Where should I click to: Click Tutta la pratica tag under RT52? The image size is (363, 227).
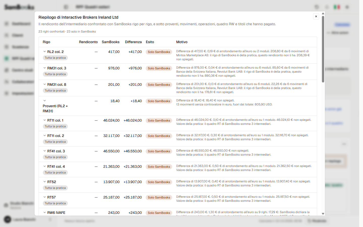pyautogui.click(x=55, y=188)
